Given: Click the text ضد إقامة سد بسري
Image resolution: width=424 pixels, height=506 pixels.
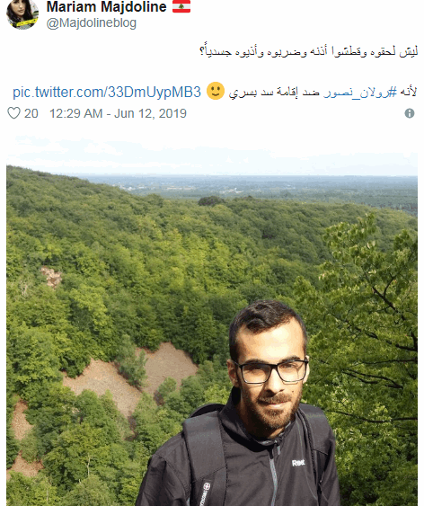Looking at the screenshot, I should click(274, 93).
